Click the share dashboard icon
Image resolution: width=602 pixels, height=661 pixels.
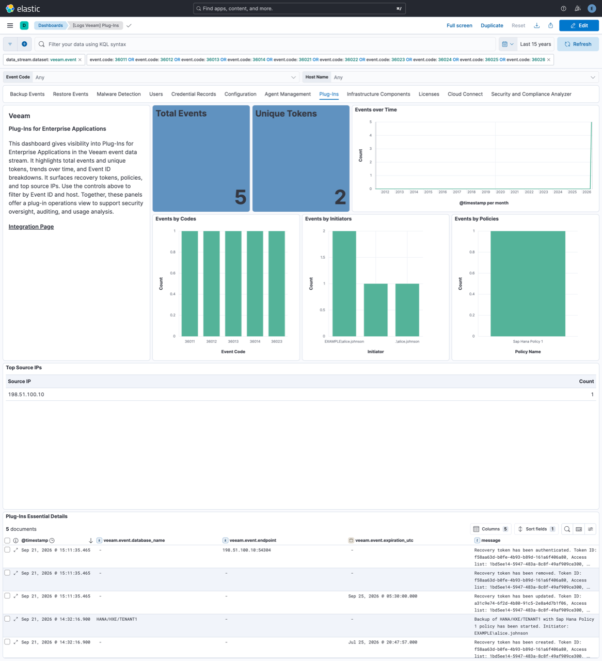click(550, 25)
